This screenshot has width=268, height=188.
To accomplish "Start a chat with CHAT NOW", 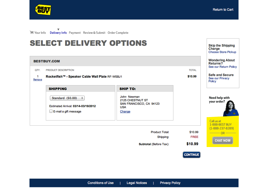I will point(222,141).
